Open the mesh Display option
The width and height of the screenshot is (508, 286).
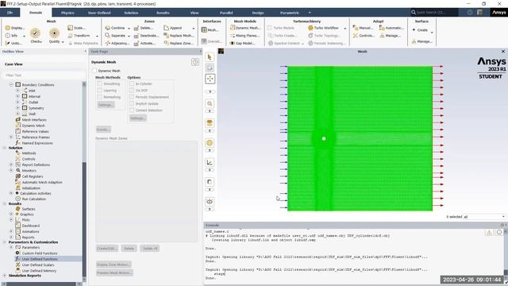(x=15, y=28)
